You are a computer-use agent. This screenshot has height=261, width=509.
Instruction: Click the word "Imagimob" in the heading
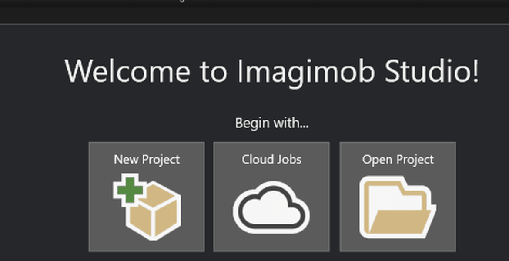pyautogui.click(x=306, y=72)
